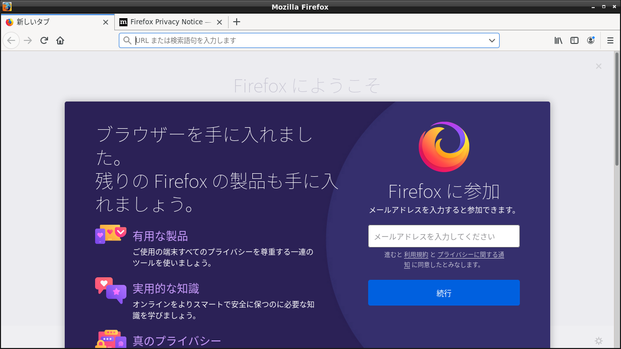Close the 新しいタブ tab
Viewport: 621px width, 349px height.
106,22
